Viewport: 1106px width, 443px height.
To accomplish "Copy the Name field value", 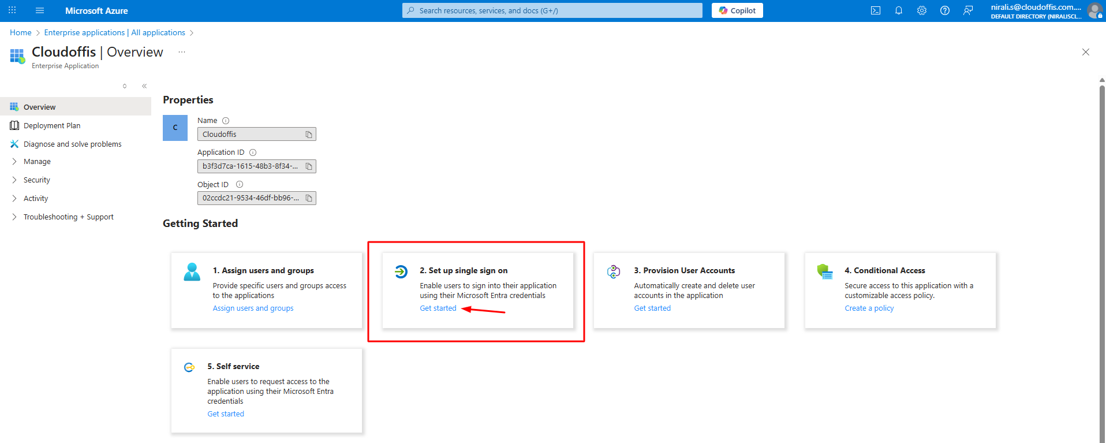I will 309,134.
